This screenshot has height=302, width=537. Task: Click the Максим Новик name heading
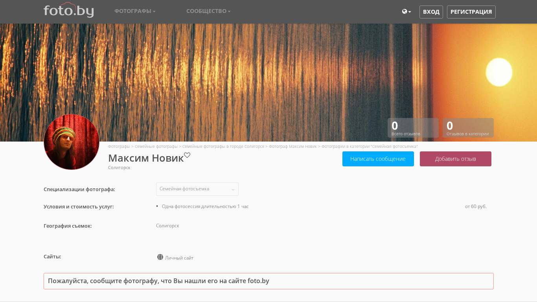[x=146, y=158]
